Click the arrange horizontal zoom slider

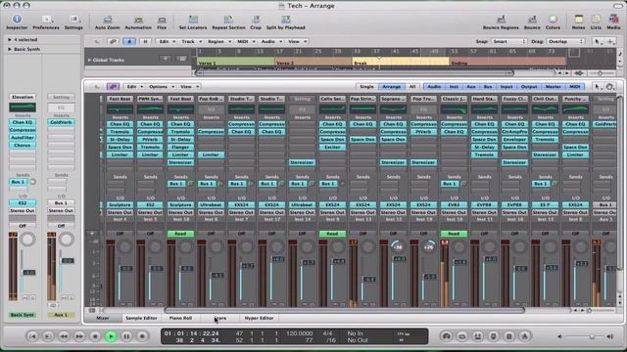[600, 73]
